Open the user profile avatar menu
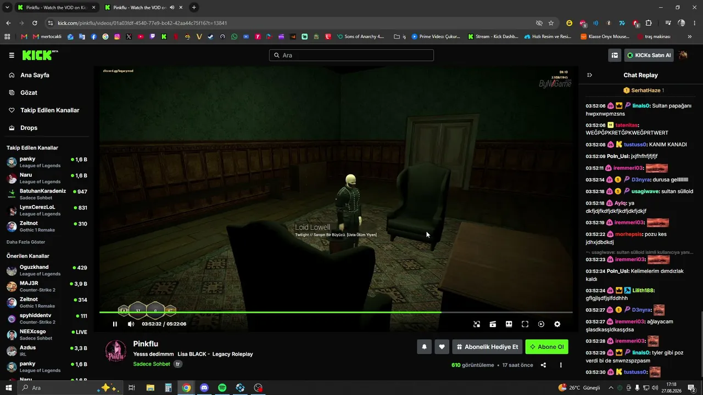The image size is (703, 395). click(x=683, y=55)
